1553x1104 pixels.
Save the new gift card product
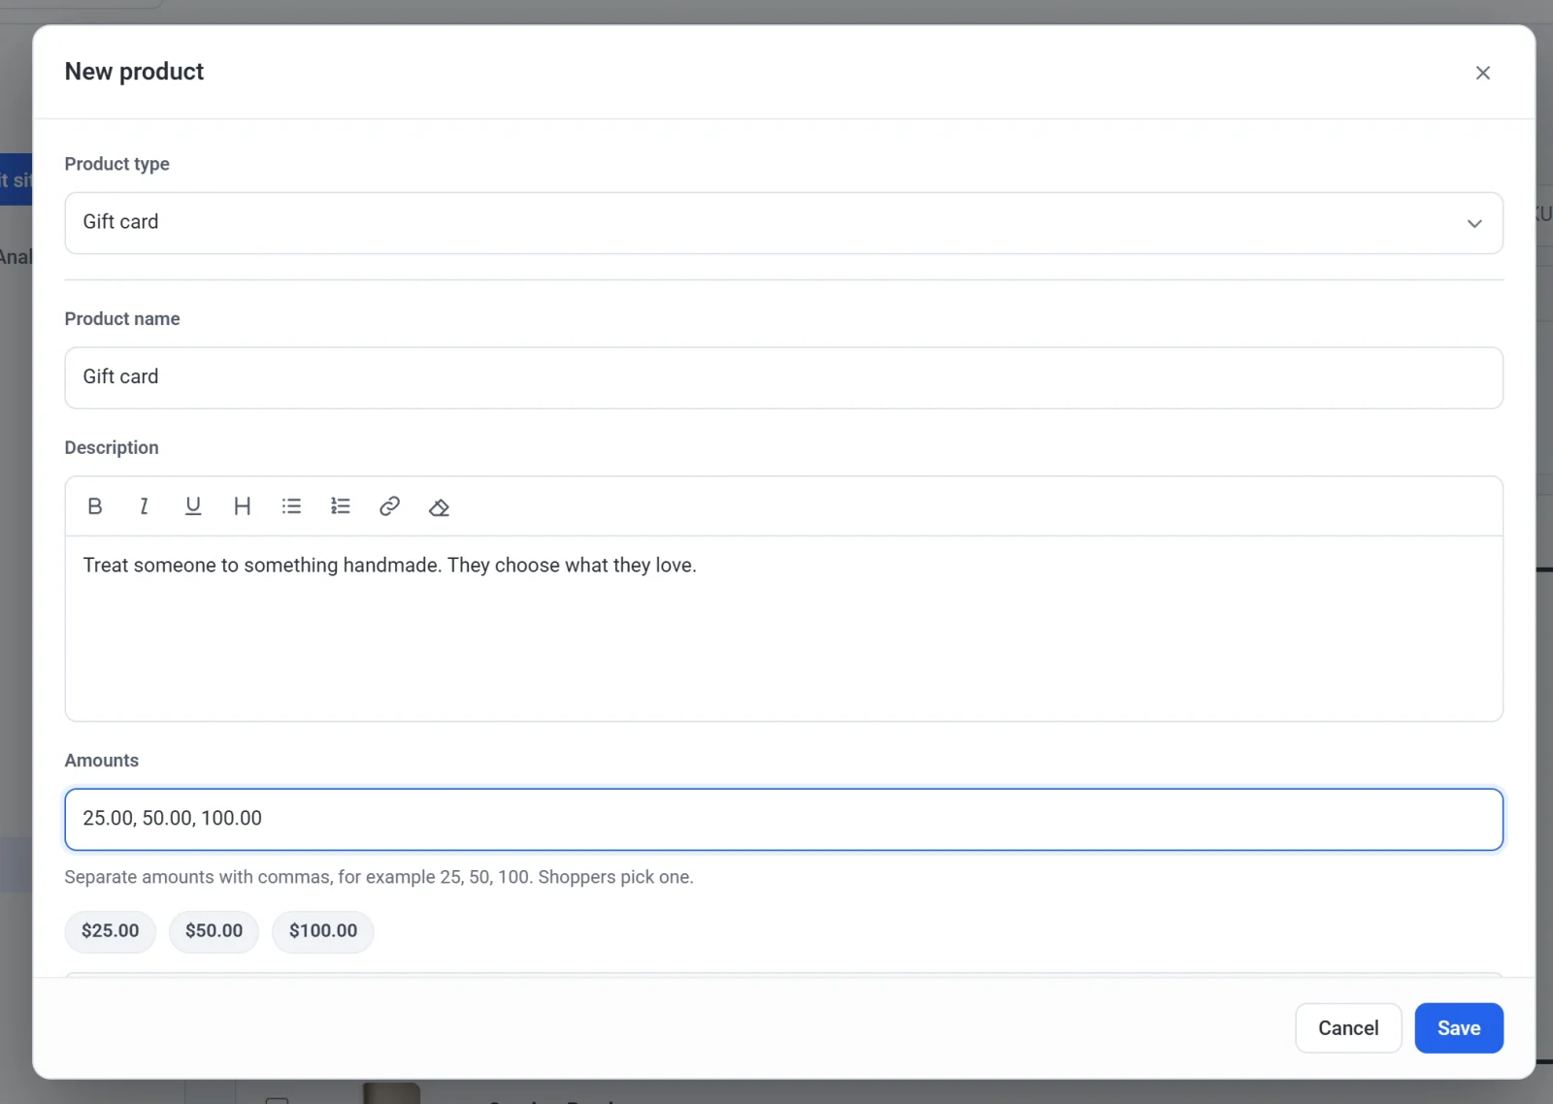pos(1459,1028)
